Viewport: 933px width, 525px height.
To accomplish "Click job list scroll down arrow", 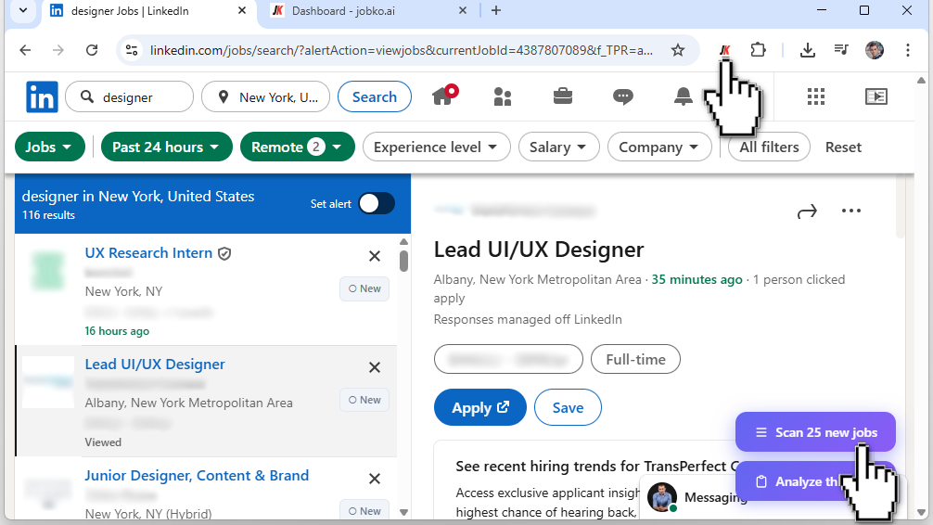I will pos(404,513).
